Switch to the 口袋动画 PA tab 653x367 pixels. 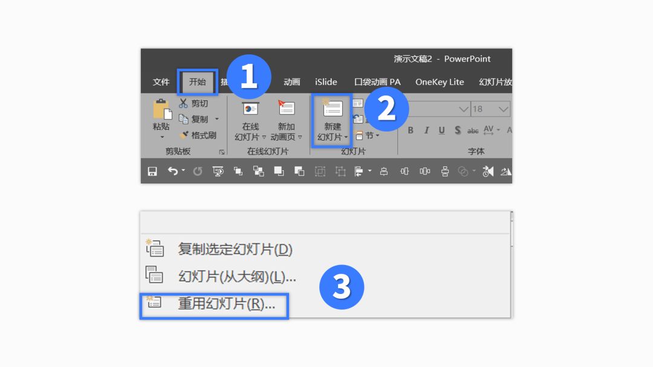point(377,82)
